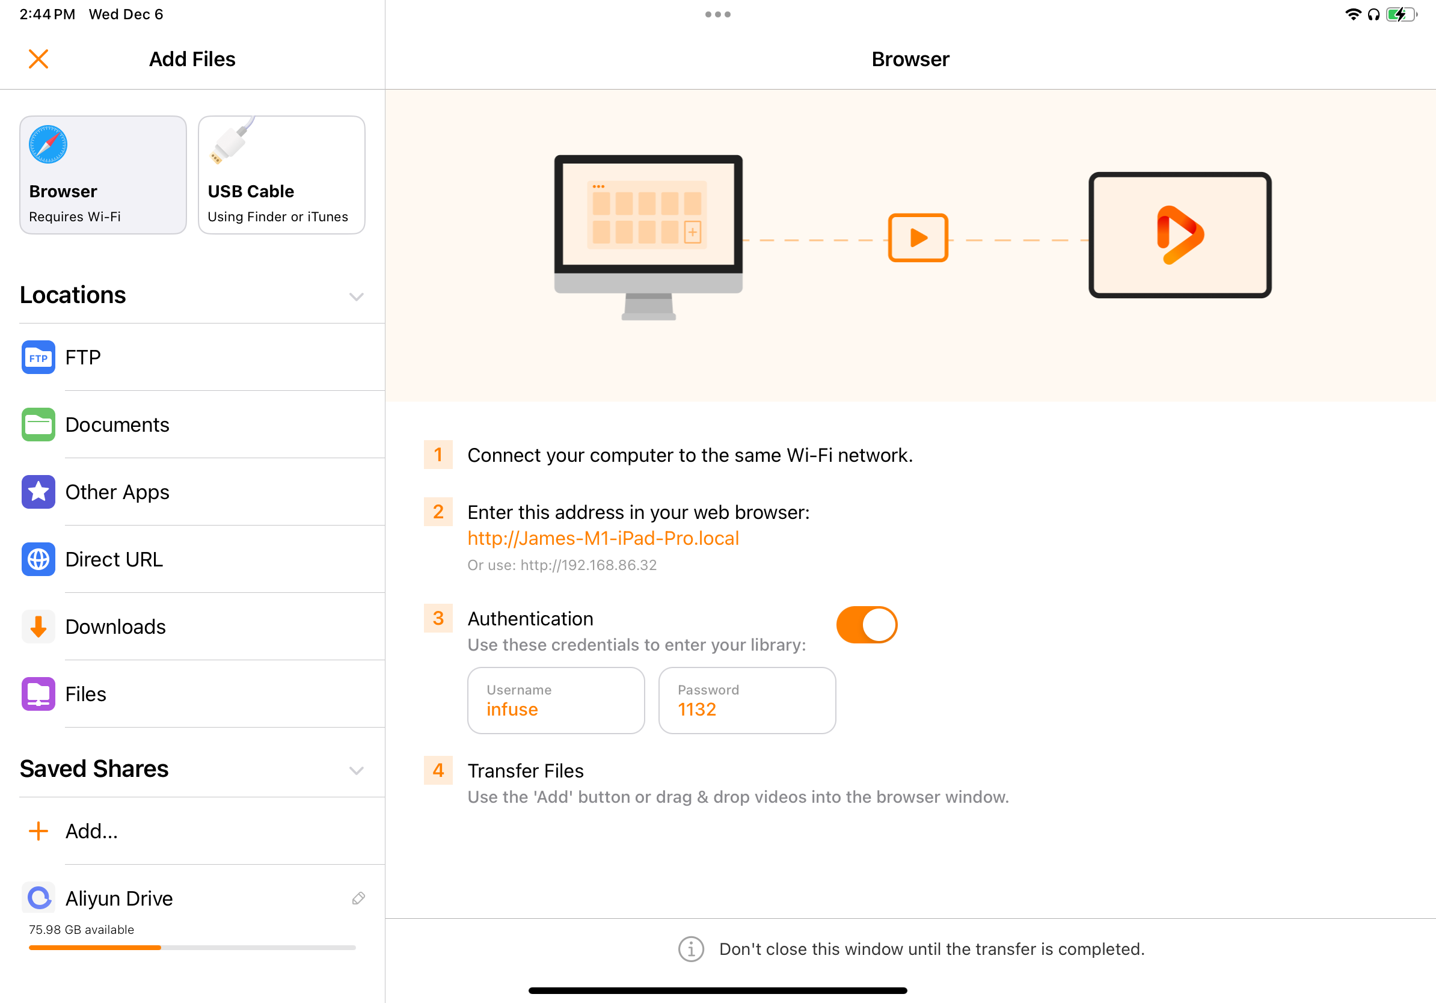Click the Add new saved share button
Image resolution: width=1436 pixels, height=1003 pixels.
click(x=91, y=830)
